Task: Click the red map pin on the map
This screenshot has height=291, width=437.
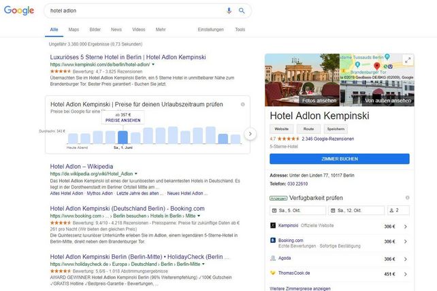Action: click(376, 67)
